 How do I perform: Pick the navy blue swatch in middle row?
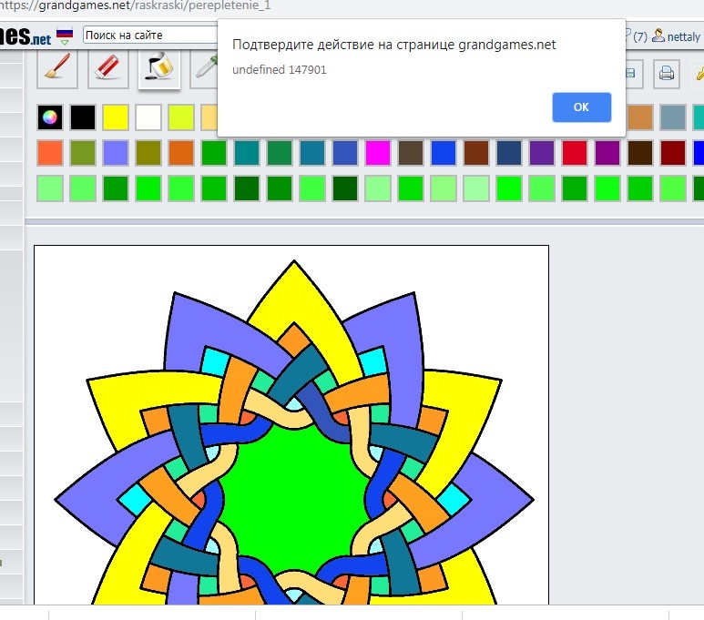click(509, 153)
